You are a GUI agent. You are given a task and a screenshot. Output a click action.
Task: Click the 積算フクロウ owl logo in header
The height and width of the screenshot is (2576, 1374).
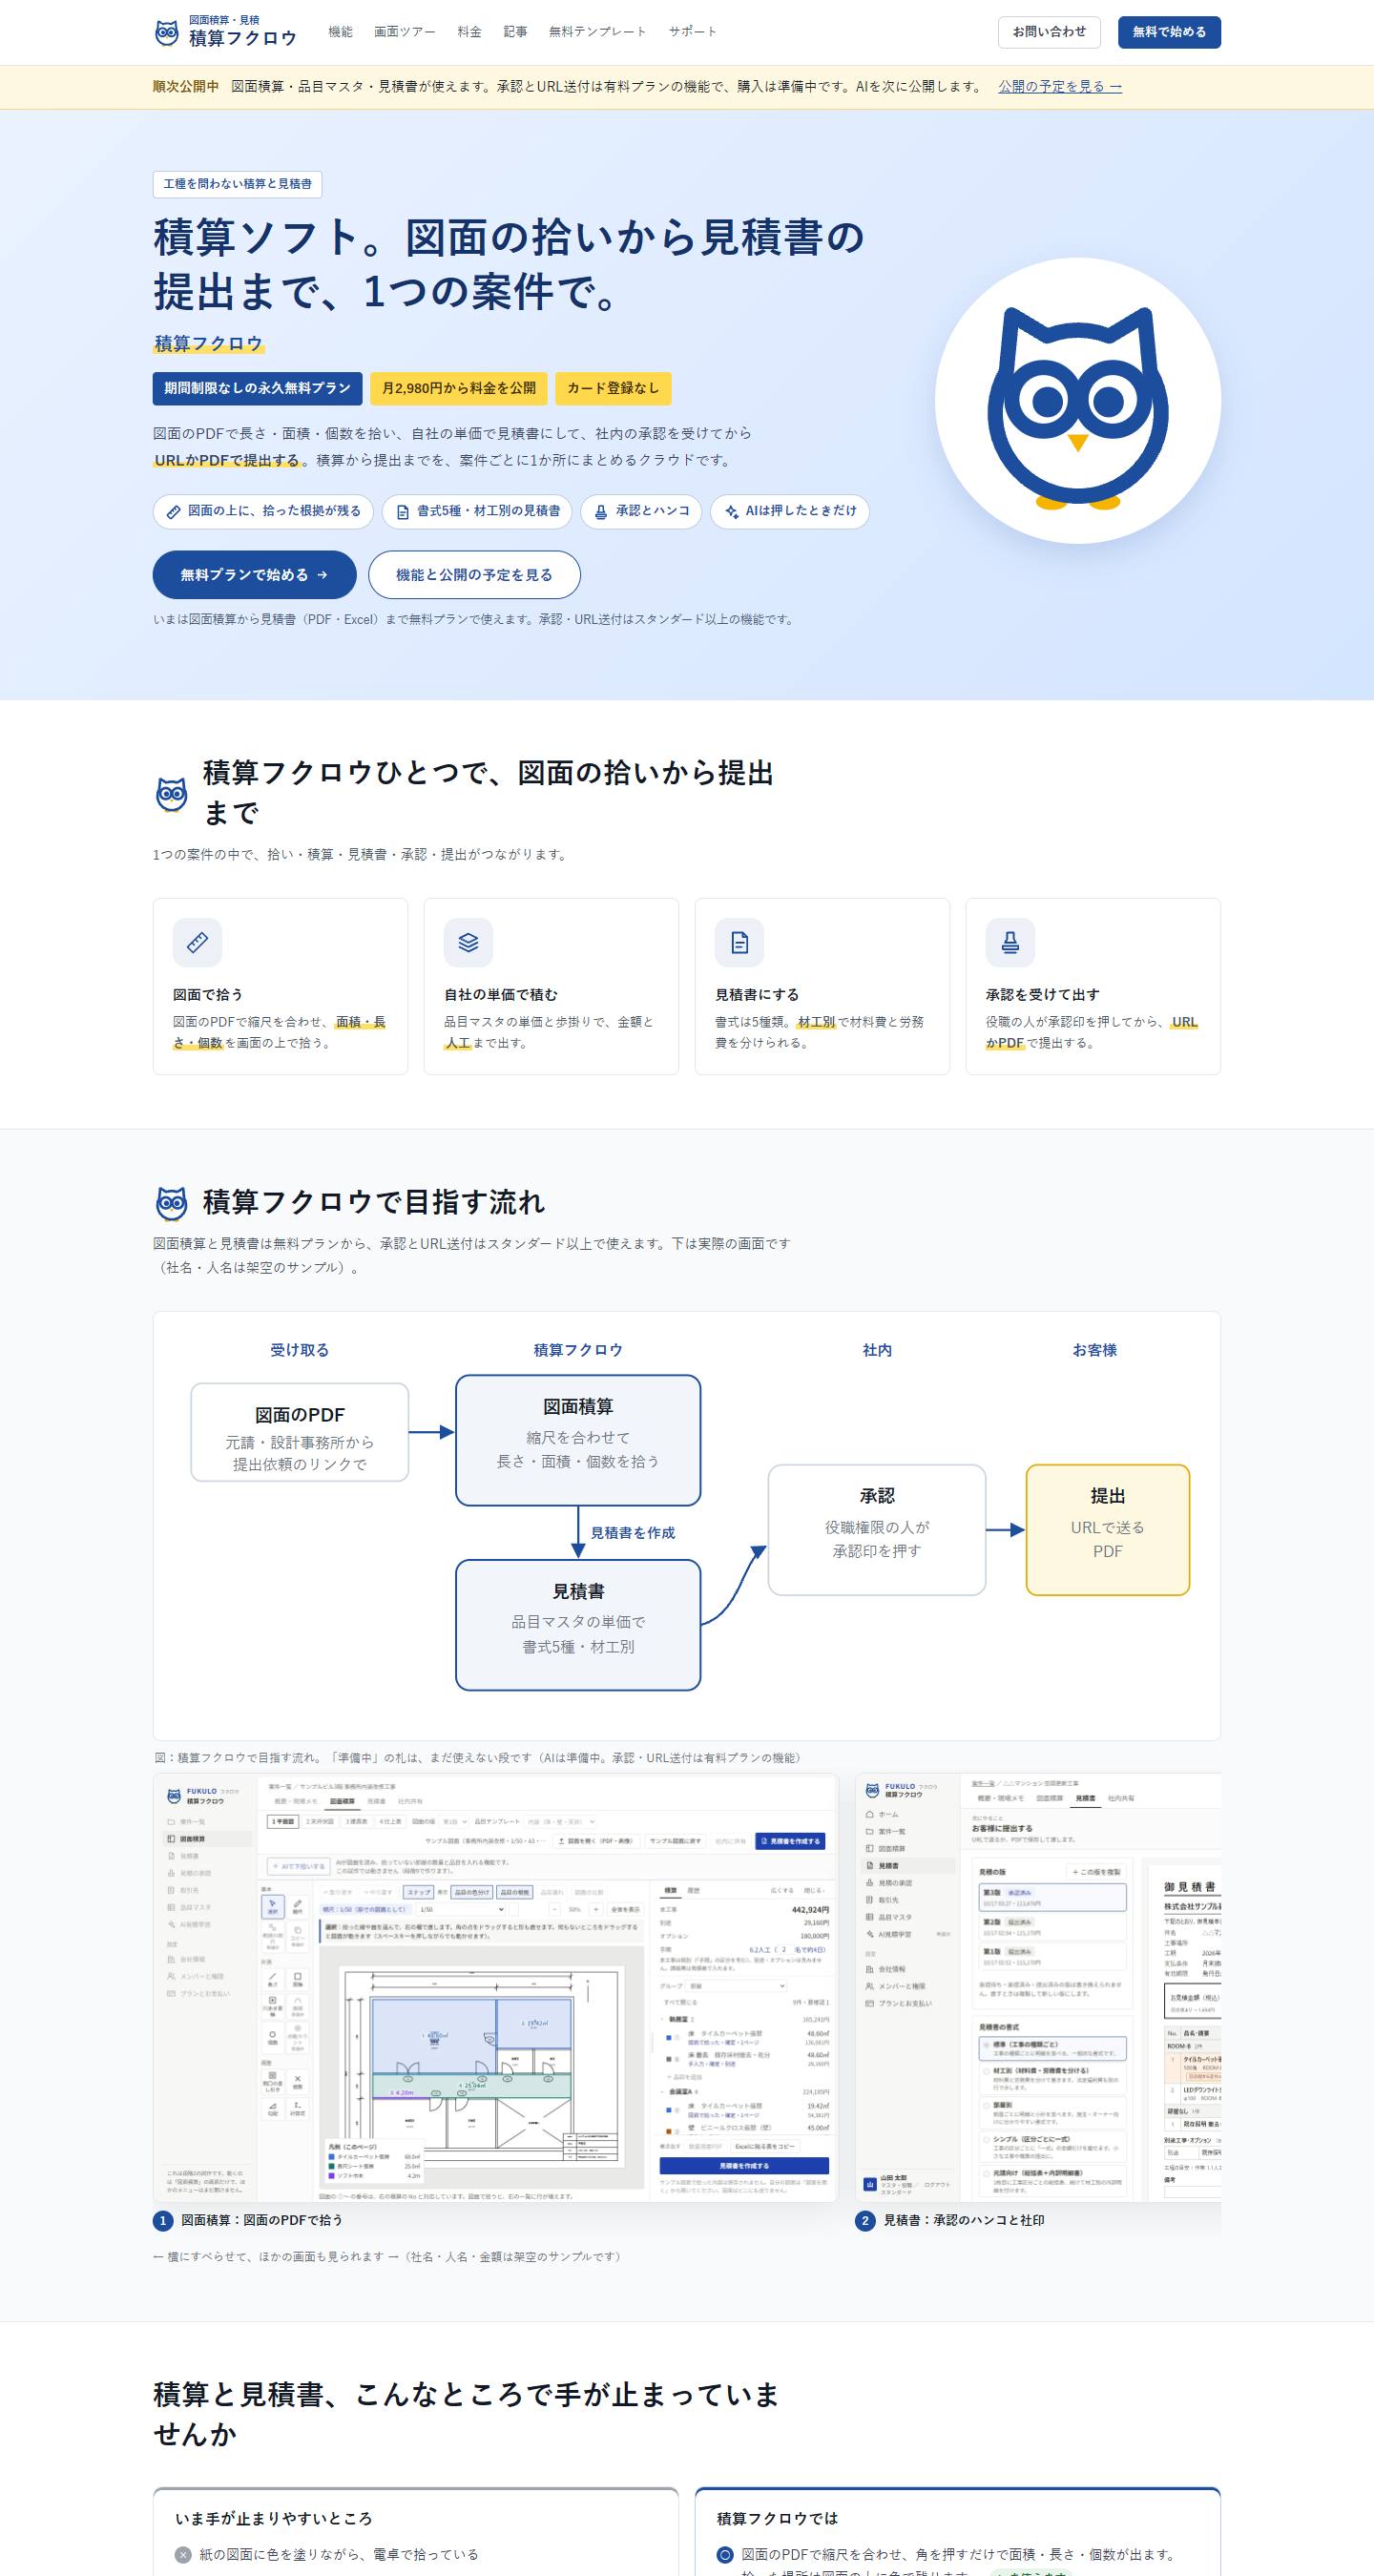point(226,32)
